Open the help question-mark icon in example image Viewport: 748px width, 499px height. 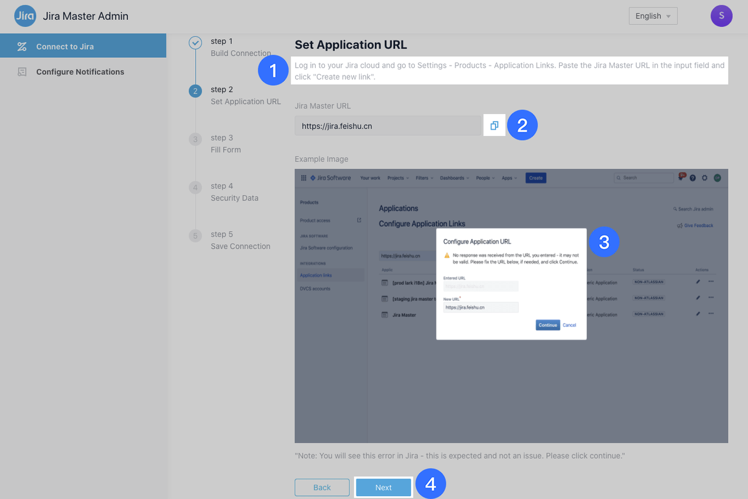tap(693, 178)
